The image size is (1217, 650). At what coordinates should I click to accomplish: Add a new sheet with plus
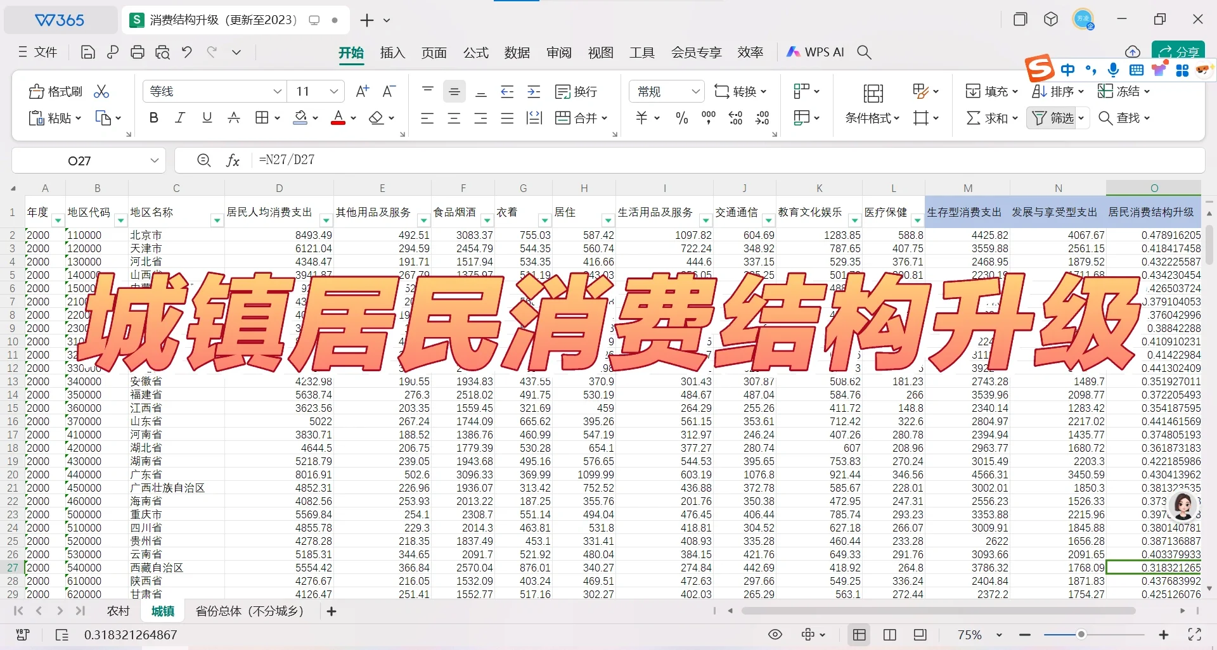tap(332, 611)
